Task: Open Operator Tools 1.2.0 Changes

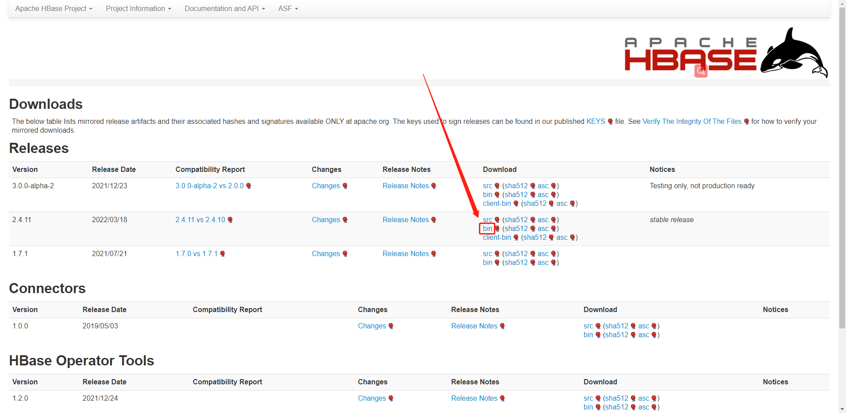Action: coord(372,398)
